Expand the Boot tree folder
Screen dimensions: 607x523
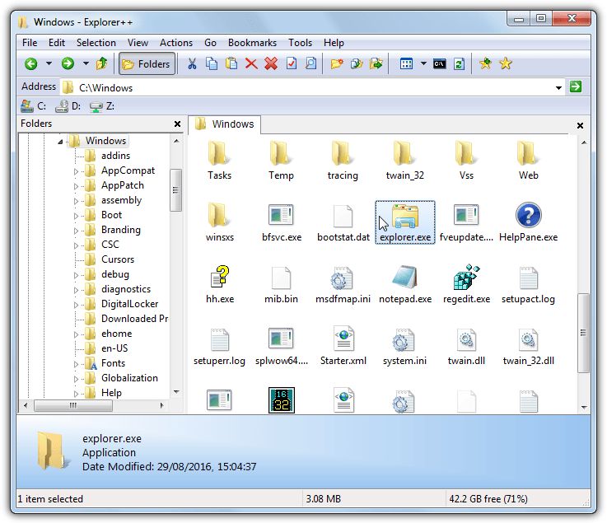(x=77, y=216)
